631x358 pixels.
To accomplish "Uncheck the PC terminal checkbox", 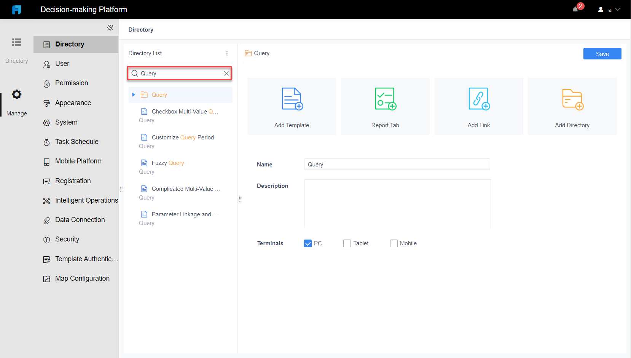I will click(308, 243).
